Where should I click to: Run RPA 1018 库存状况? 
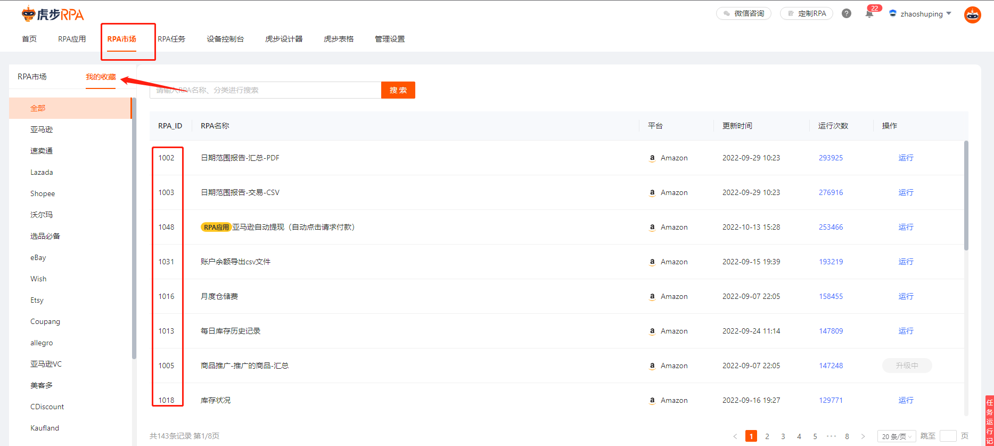[x=906, y=400]
